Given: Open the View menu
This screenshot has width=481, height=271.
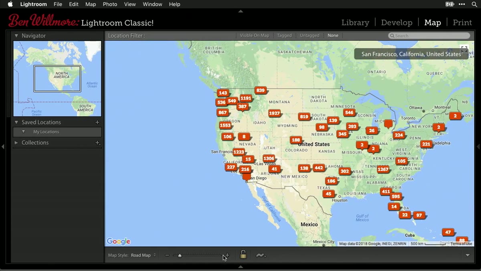Looking at the screenshot, I should (x=130, y=4).
